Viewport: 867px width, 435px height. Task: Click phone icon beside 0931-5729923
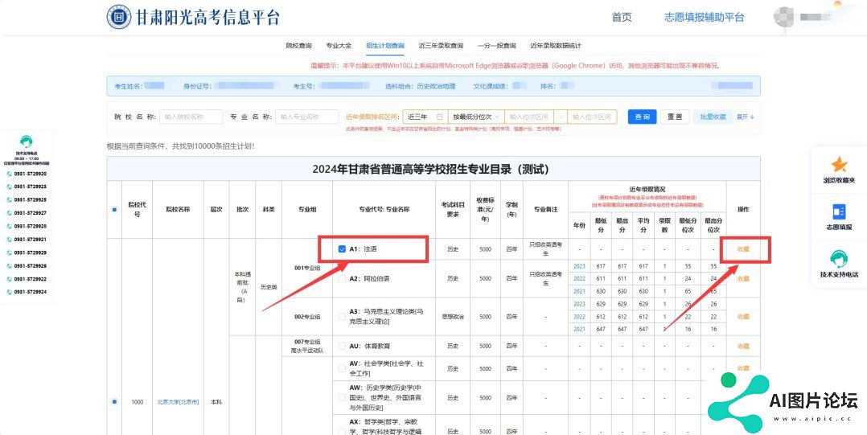9,187
